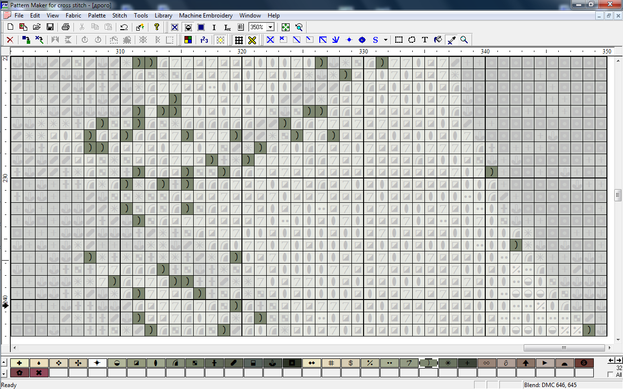
Task: Click the color eyedropper tool
Action: point(452,40)
